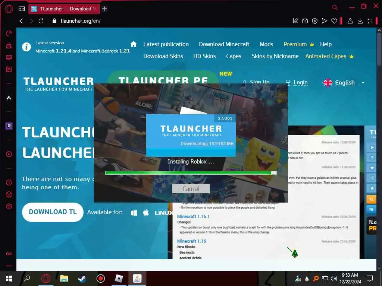Viewport: 382px width, 286px height.
Task: Open the downloads icon in browser toolbar
Action: click(x=360, y=21)
